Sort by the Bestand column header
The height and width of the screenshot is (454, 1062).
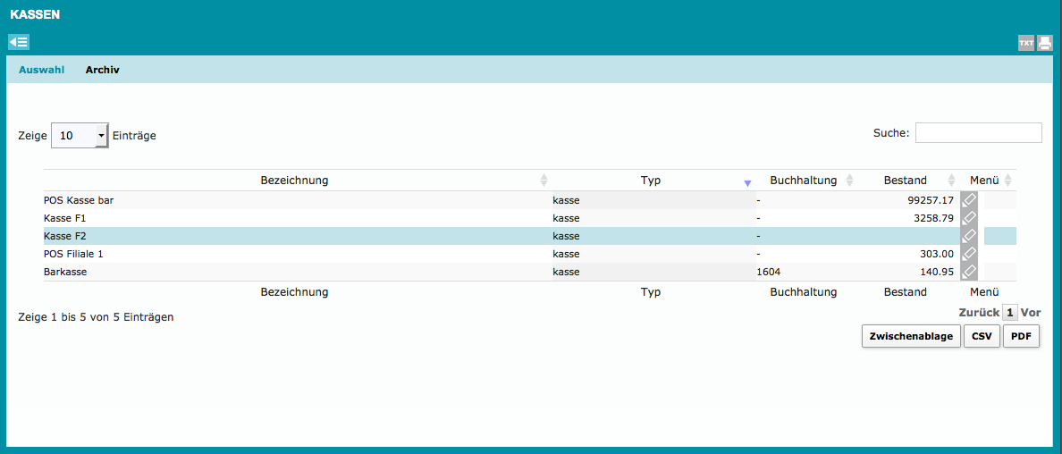point(905,181)
